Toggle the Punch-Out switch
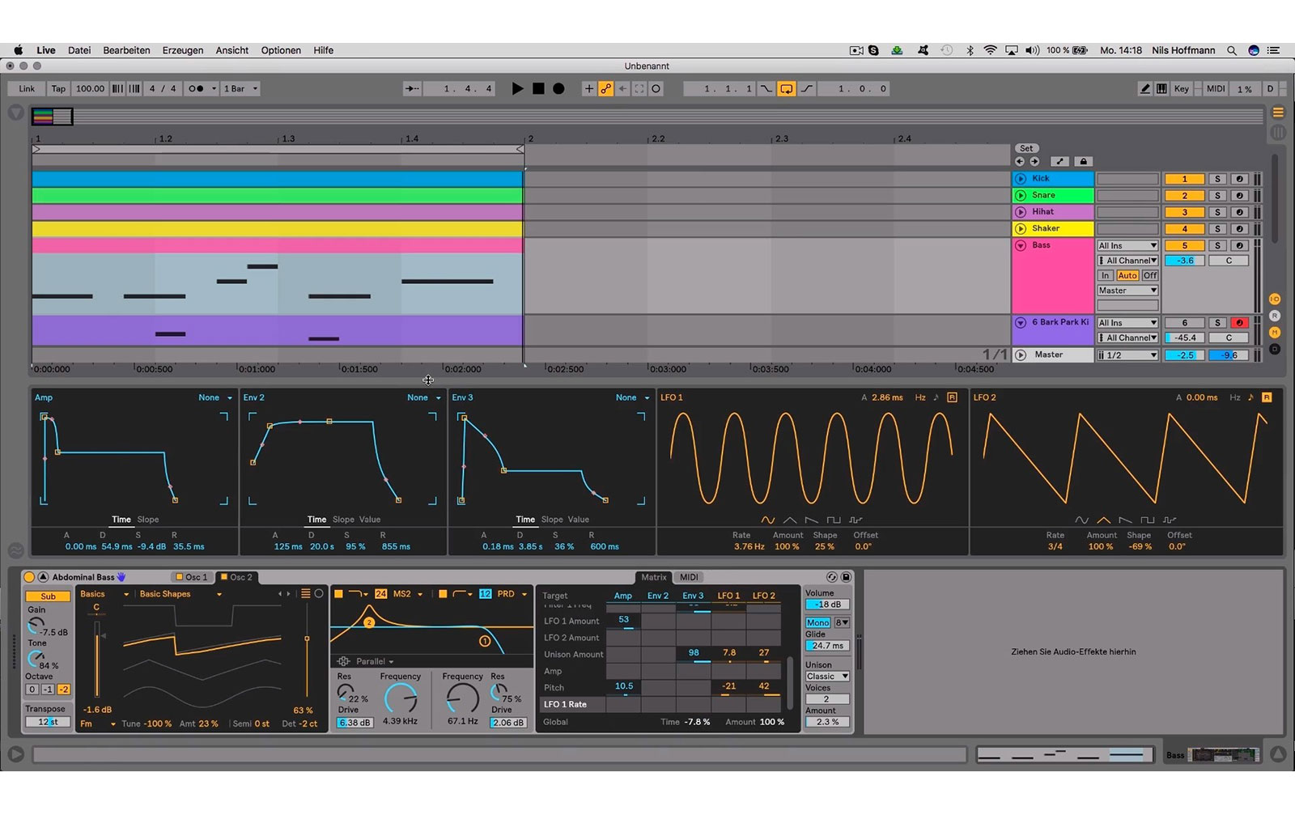 click(807, 89)
